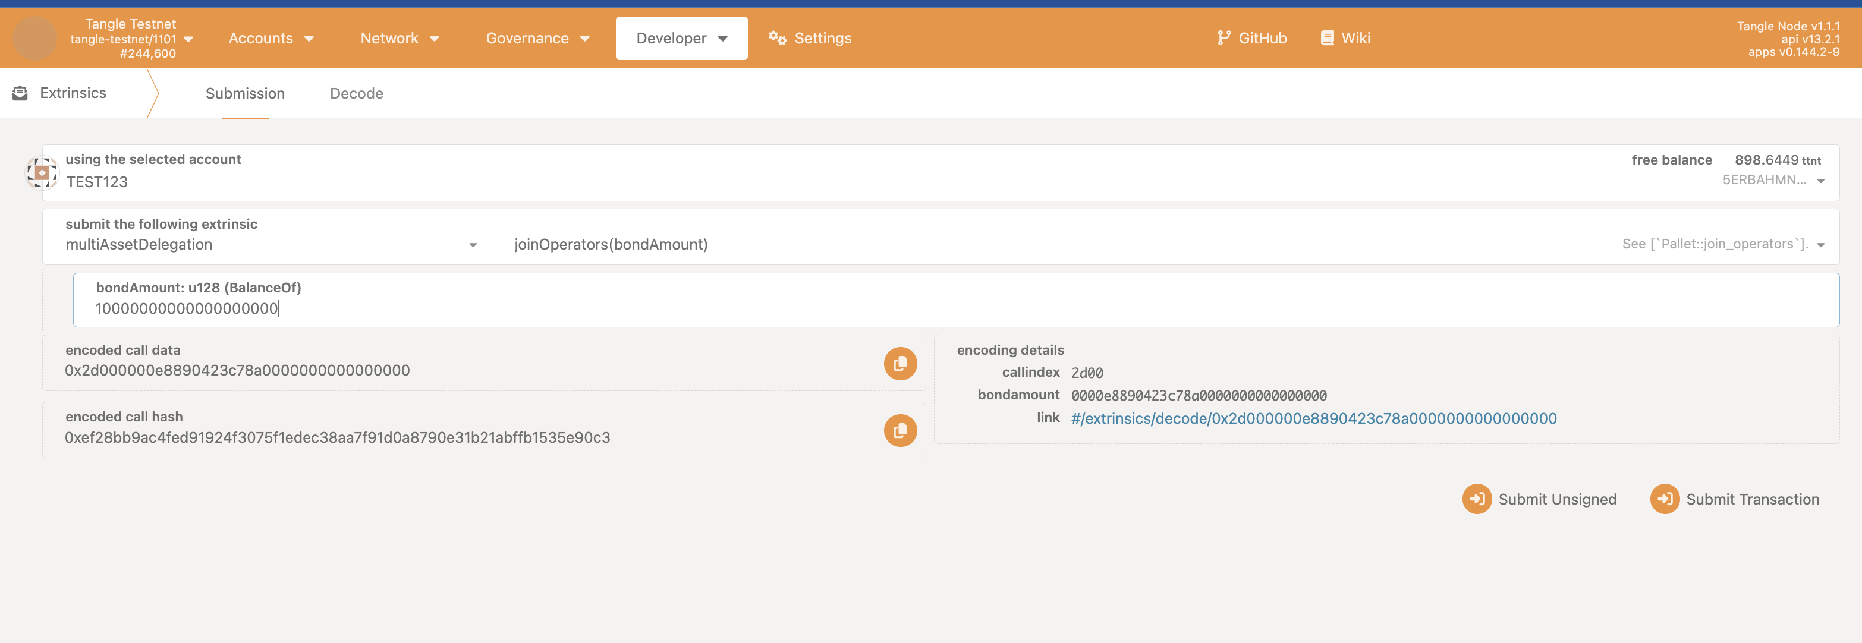Viewport: 1862px width, 643px height.
Task: Click the TEST123 account identicon
Action: [x=42, y=173]
